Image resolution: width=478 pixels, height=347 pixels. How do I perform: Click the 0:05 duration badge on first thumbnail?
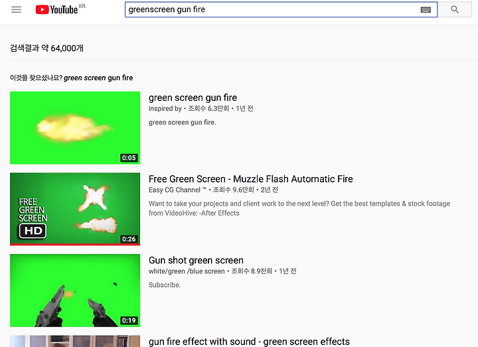pos(129,158)
